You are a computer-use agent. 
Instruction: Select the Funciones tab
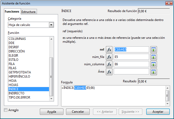pos(12,12)
